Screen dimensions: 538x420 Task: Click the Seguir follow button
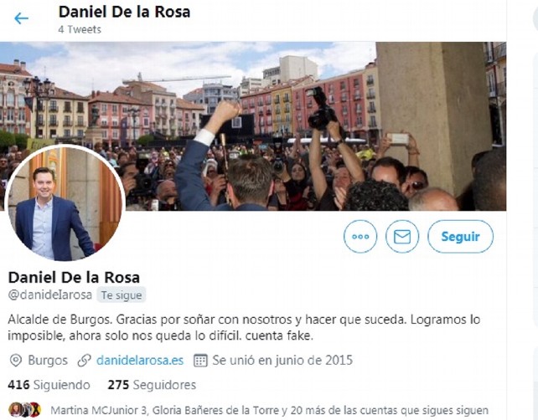point(460,237)
